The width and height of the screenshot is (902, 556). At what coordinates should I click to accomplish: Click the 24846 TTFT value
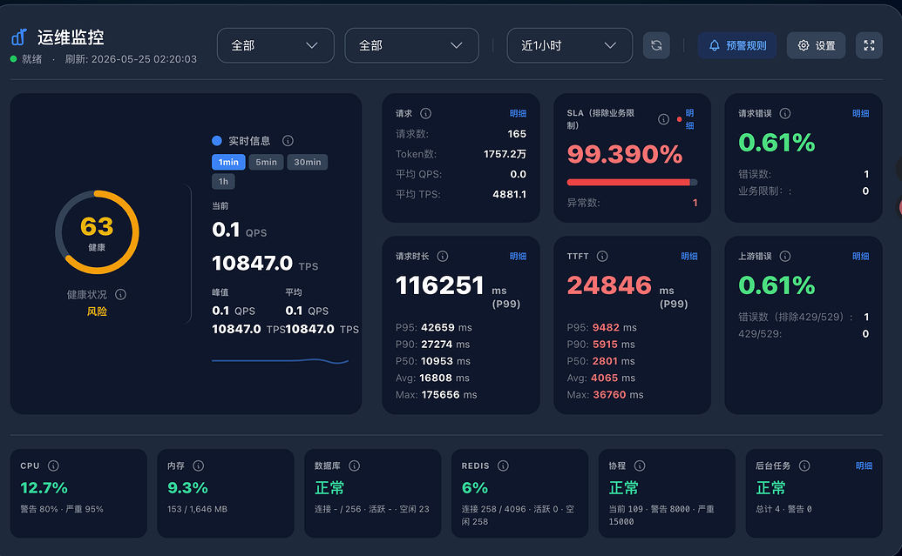609,285
